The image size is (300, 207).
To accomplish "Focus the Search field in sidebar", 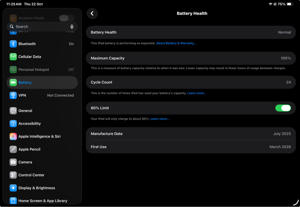I will [x=42, y=27].
